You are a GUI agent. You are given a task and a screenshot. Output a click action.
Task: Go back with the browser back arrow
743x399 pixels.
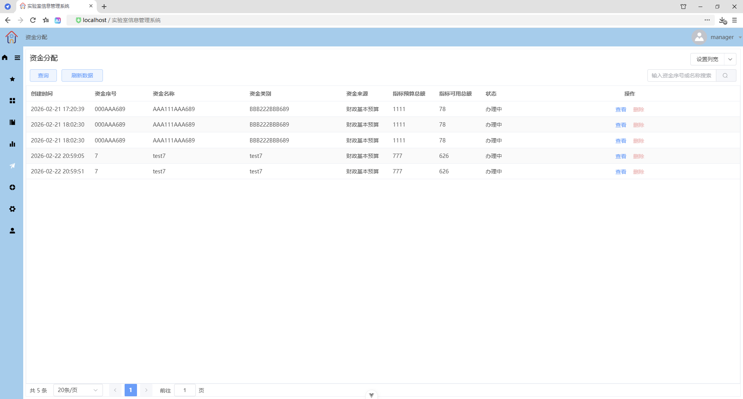8,20
